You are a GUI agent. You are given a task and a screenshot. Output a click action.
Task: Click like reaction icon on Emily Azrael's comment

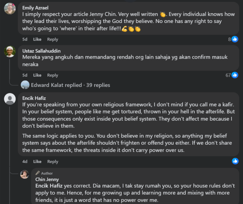(235, 39)
